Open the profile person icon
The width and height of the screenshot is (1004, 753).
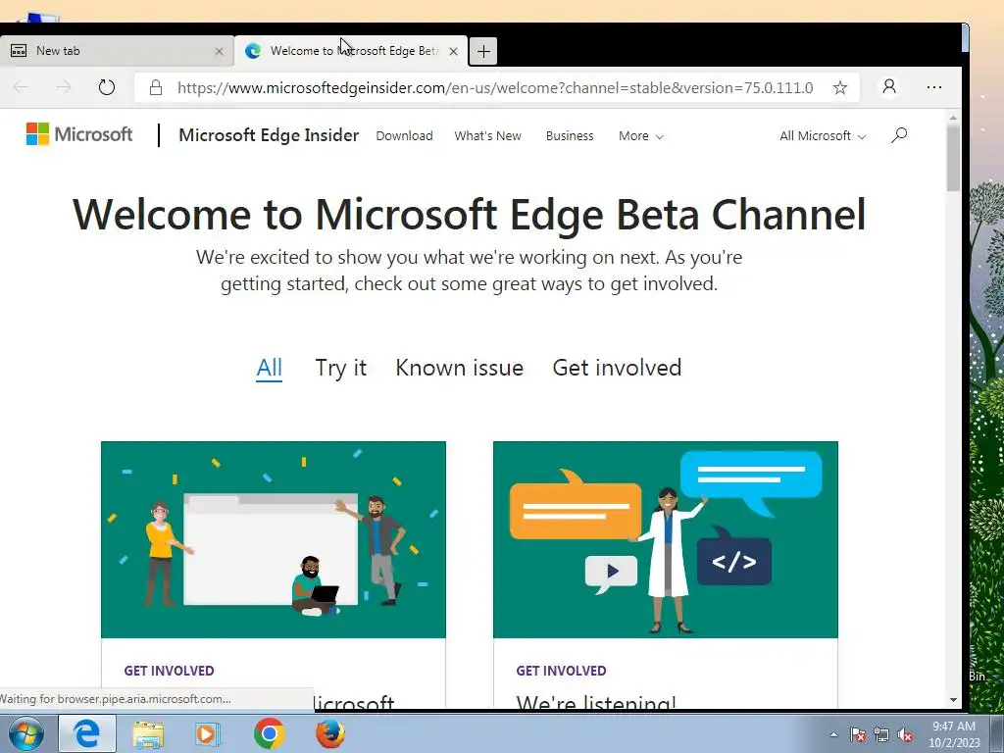pyautogui.click(x=889, y=86)
